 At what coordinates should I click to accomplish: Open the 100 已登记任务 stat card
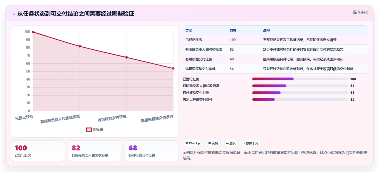coord(38,151)
